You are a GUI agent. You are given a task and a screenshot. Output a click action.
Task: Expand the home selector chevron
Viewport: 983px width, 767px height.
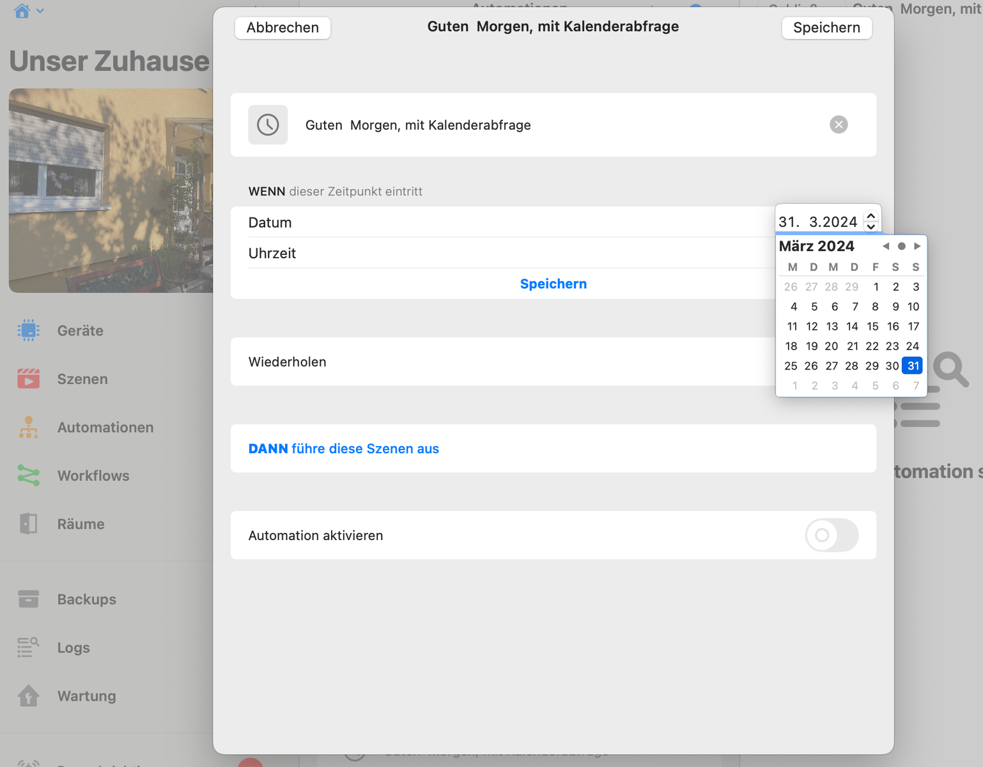click(40, 11)
